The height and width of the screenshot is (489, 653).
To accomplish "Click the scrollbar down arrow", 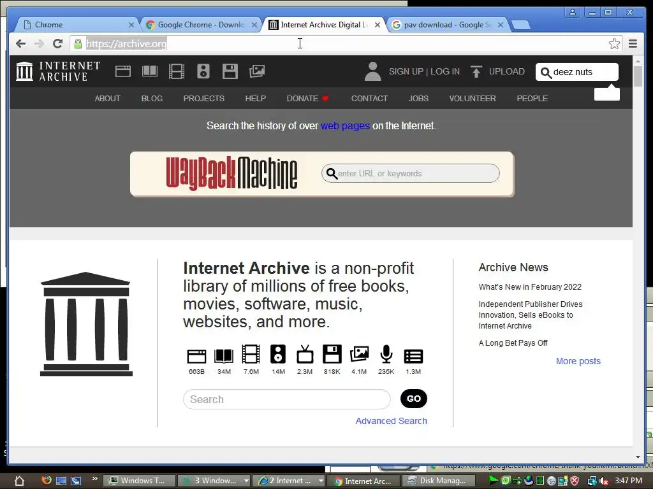I will [638, 457].
